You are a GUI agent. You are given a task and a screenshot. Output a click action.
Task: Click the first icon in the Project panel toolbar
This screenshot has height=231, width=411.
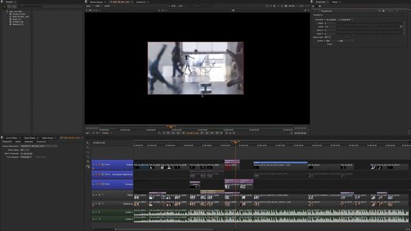[4, 6]
